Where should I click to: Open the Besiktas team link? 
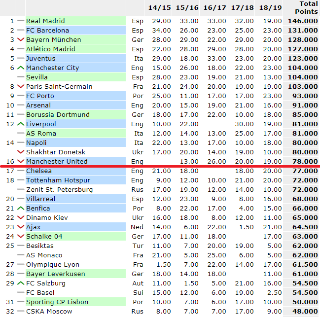[x=40, y=246]
